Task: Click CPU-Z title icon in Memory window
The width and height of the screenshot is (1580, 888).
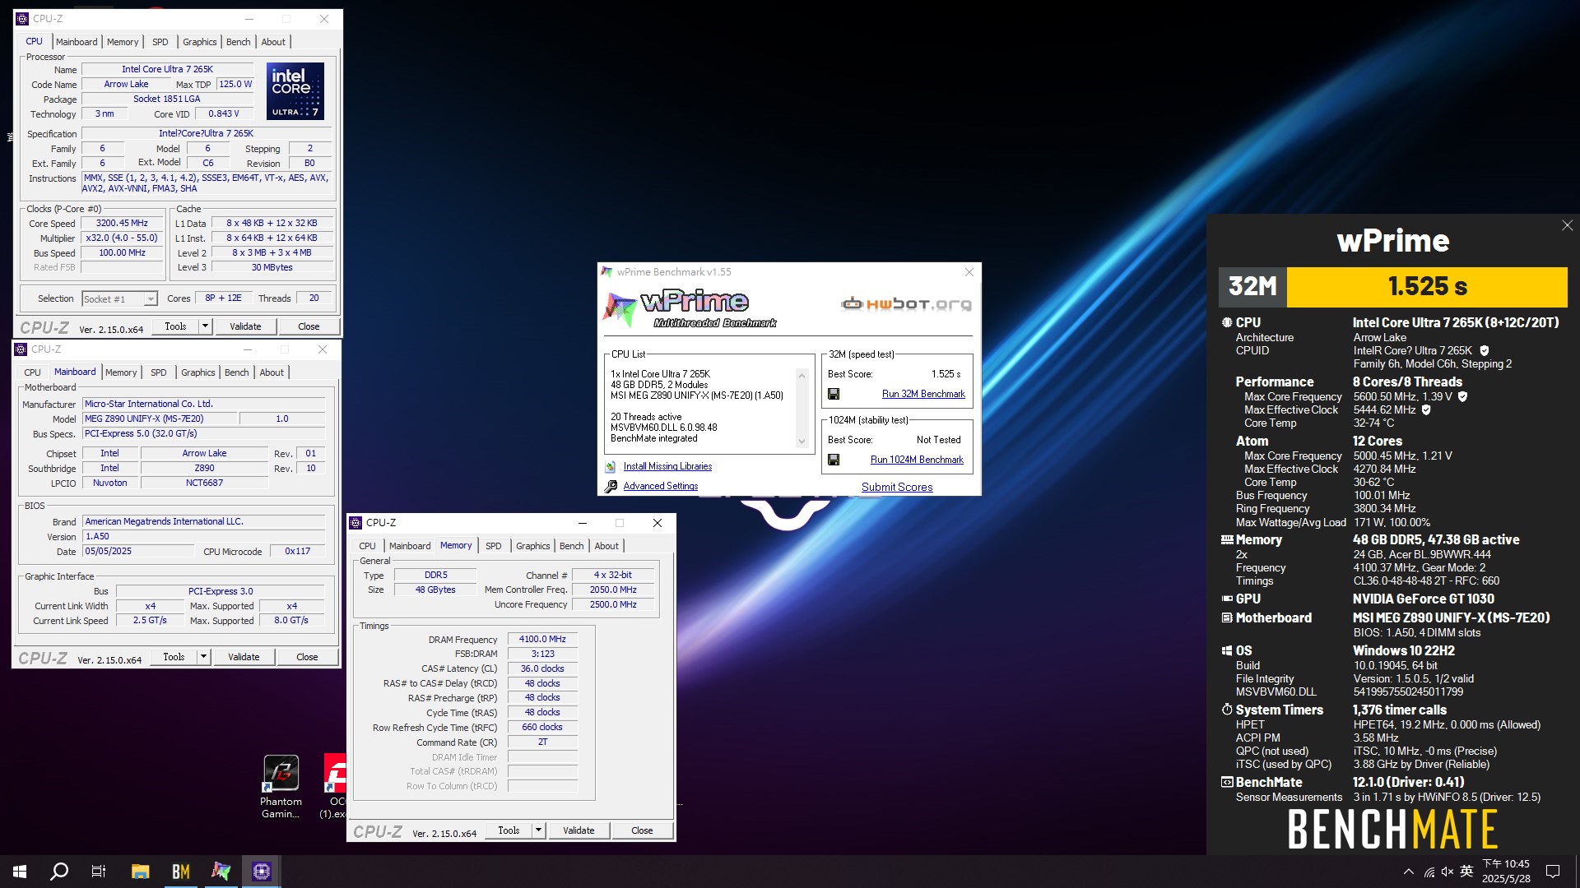Action: click(x=356, y=523)
